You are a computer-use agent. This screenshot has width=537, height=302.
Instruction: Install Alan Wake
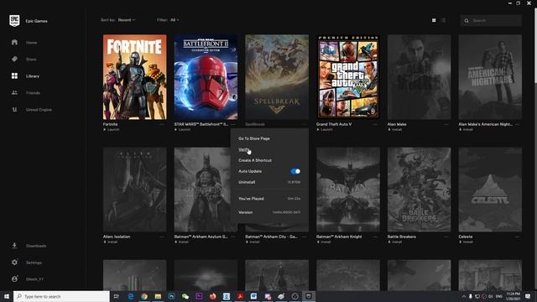(x=394, y=130)
